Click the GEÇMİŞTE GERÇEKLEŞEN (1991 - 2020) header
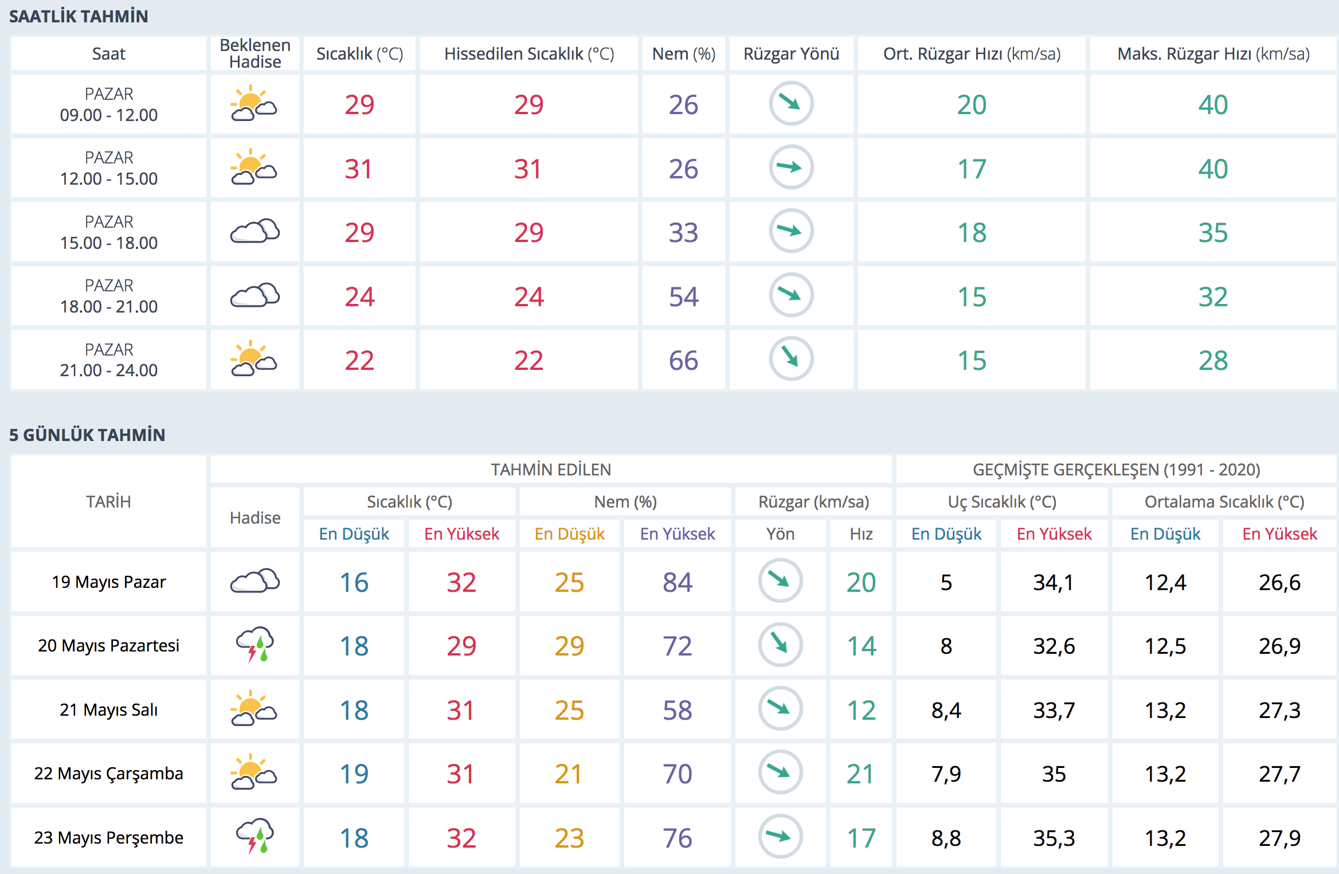This screenshot has width=1339, height=874. point(1116,470)
